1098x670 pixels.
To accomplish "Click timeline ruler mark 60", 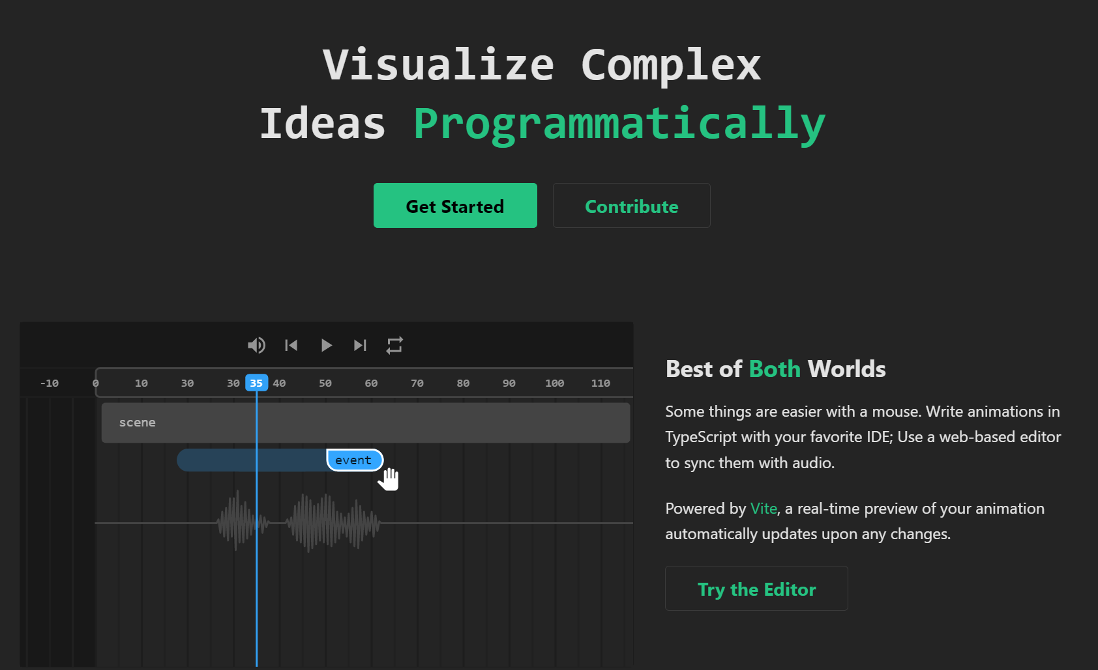I will [x=371, y=384].
